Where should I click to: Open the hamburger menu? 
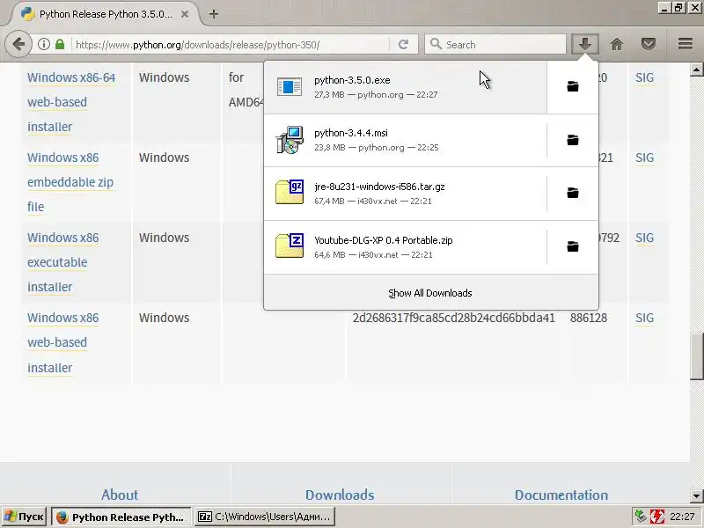(x=686, y=44)
